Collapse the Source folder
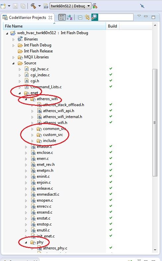162x261 pixels. tap(14, 63)
